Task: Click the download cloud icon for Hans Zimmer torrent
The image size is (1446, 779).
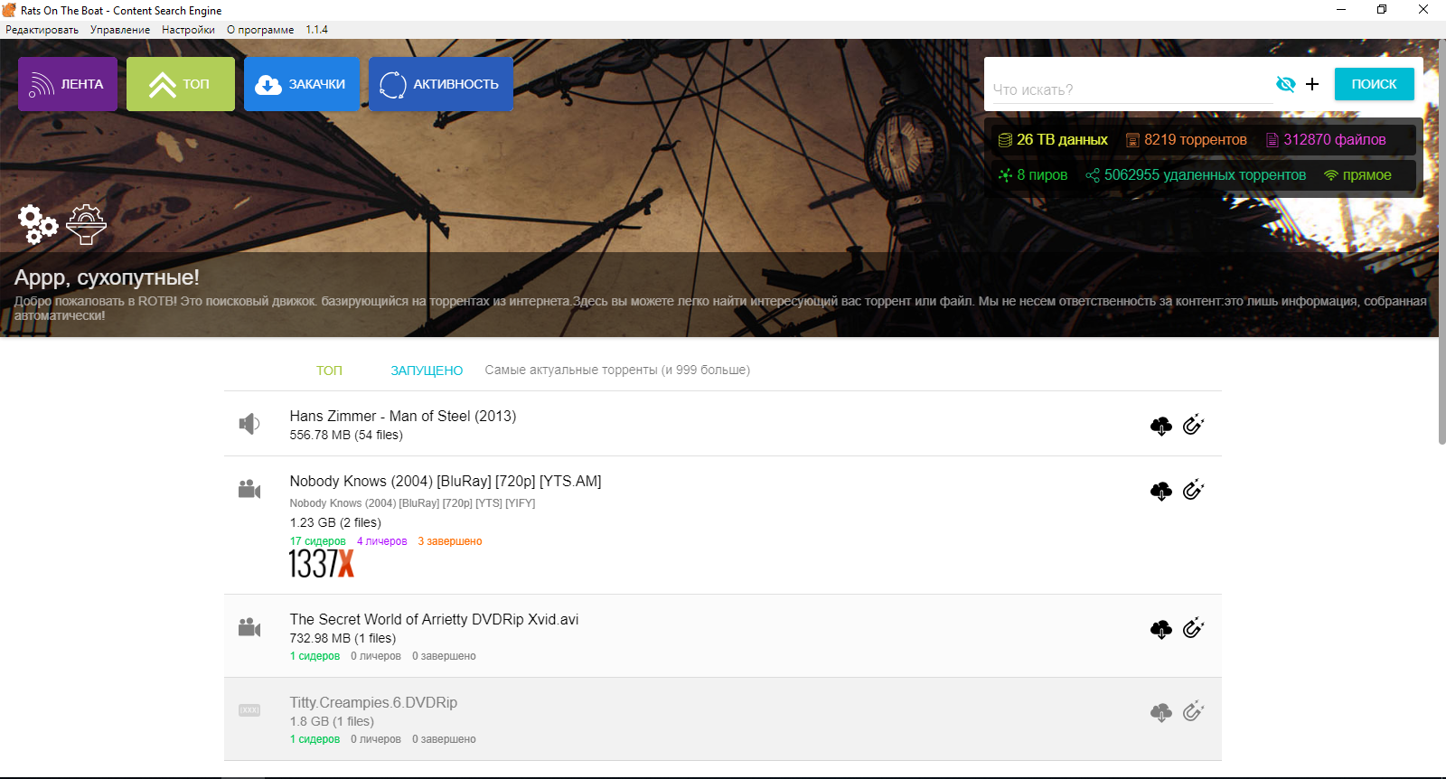Action: click(x=1161, y=426)
